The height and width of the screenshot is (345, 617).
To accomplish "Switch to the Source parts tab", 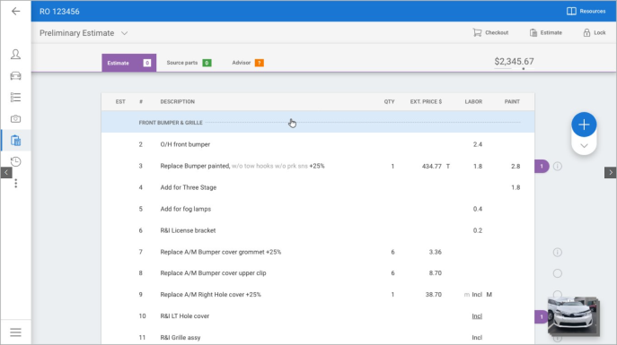I will 189,63.
